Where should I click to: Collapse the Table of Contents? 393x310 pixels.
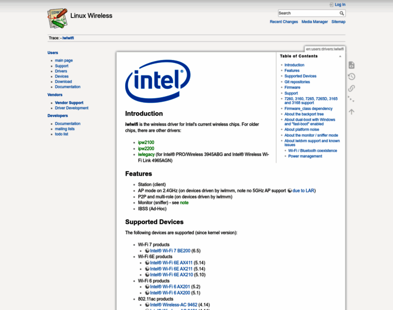[x=340, y=56]
